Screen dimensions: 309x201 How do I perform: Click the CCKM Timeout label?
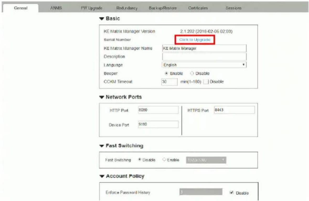tap(118, 82)
